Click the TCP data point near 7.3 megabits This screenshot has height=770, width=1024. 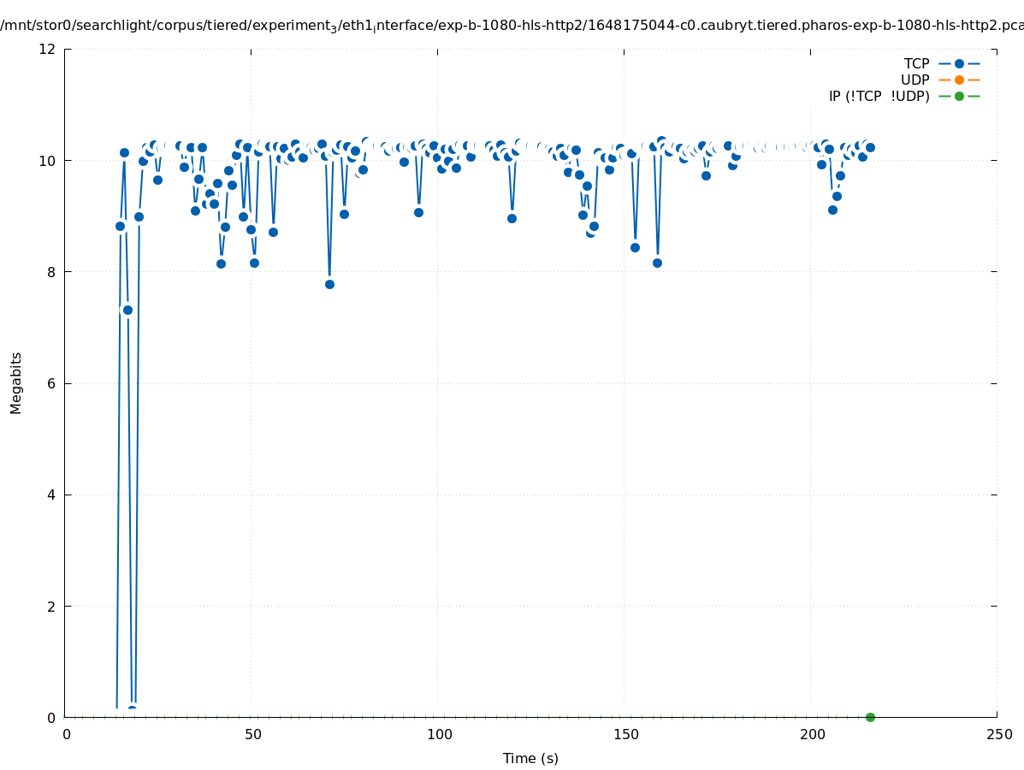127,310
